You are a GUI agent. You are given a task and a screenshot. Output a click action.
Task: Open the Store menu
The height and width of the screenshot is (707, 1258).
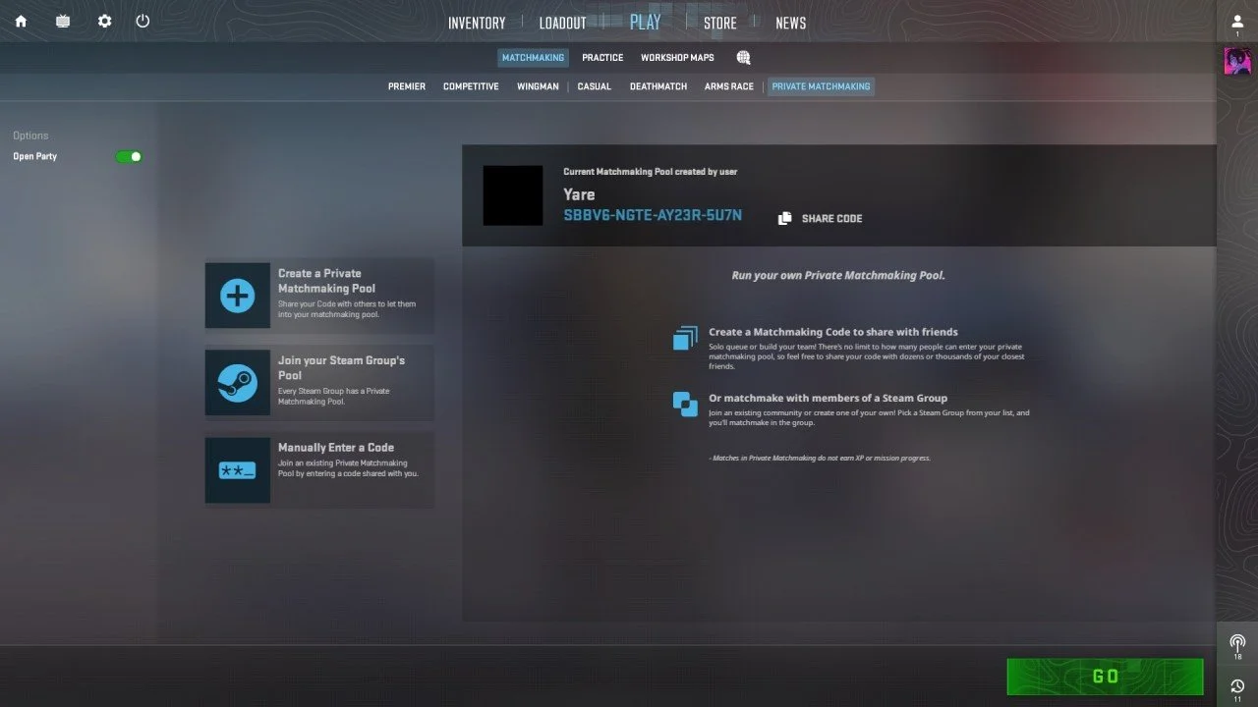click(x=719, y=23)
